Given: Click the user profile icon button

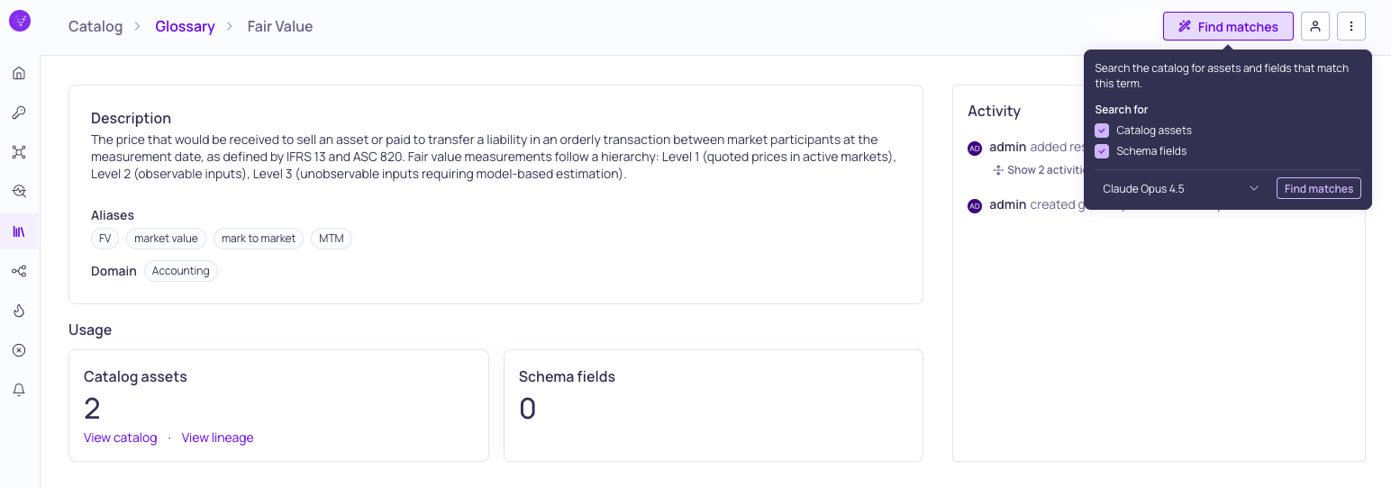Looking at the screenshot, I should [1315, 26].
